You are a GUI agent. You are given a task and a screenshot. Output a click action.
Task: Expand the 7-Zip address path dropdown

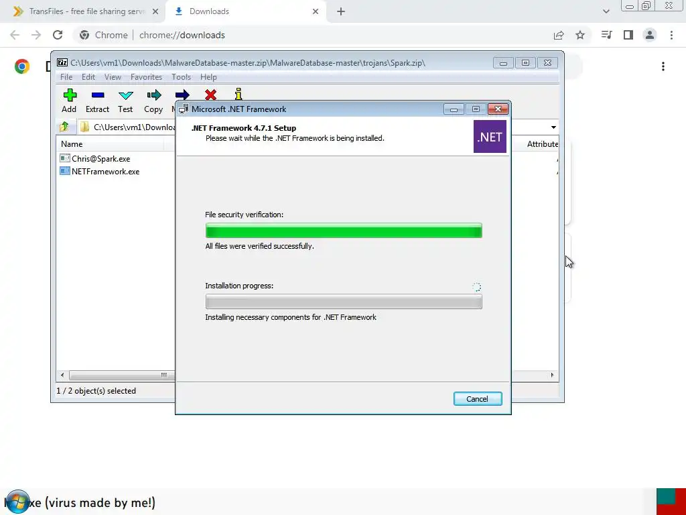tap(553, 127)
